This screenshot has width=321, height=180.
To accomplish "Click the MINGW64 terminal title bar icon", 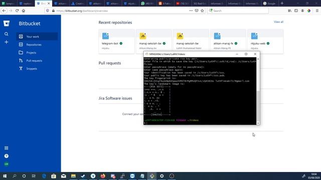I will tap(147, 54).
